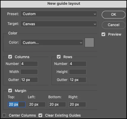
Task: Enable the Center Columns checkbox
Action: [4, 115]
